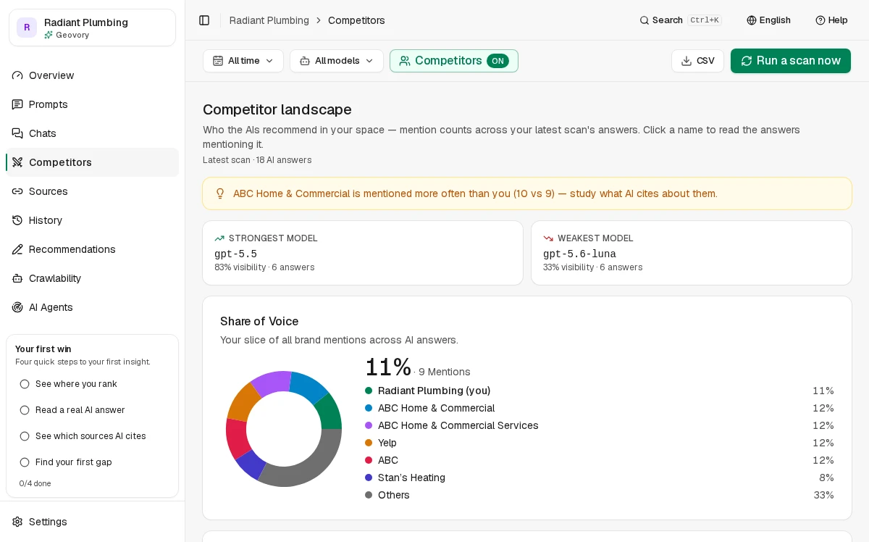Click the purple ABC Home Services legend dot

(x=369, y=425)
